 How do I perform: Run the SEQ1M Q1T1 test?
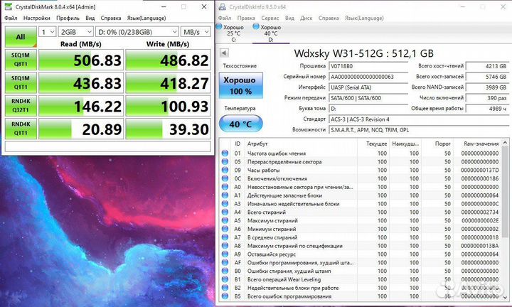coord(21,82)
